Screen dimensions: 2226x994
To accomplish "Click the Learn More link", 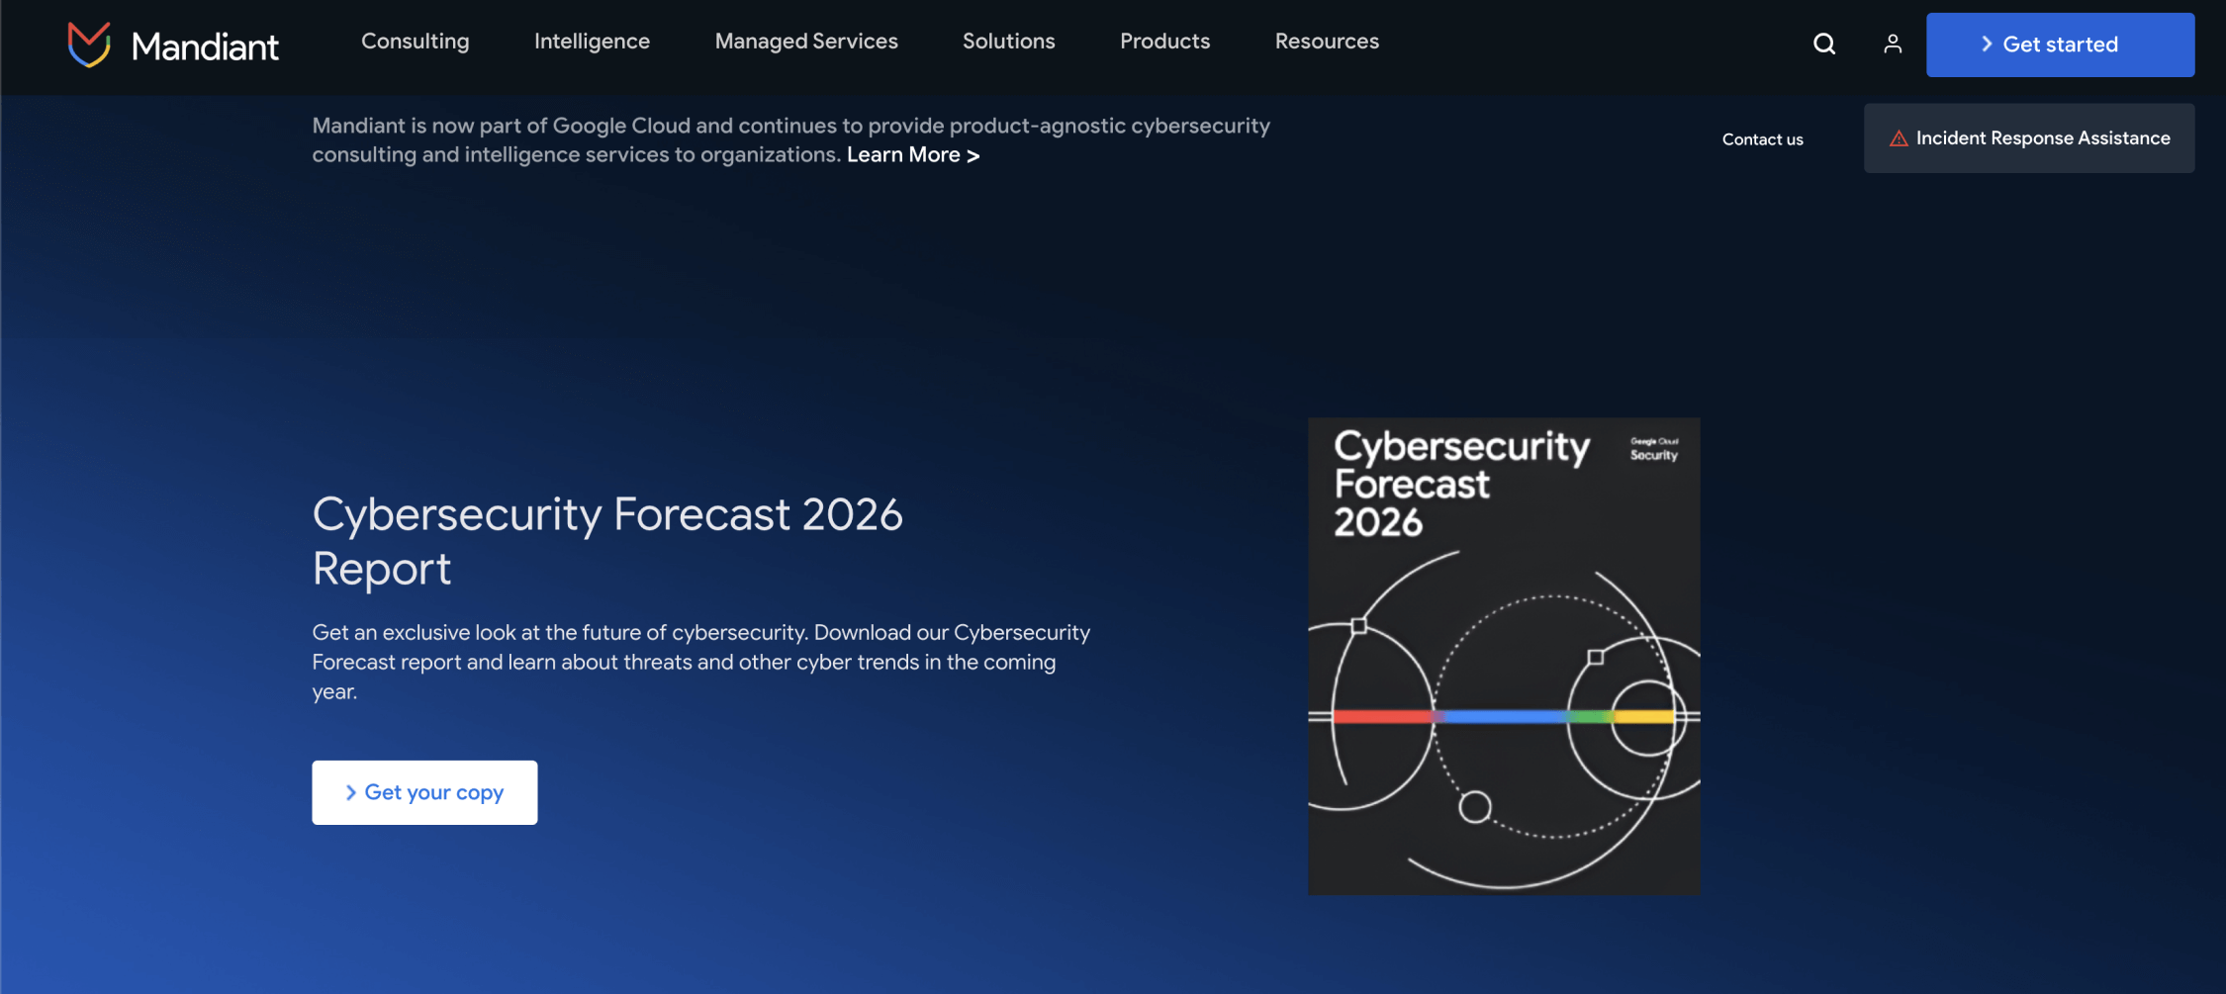I will coord(905,154).
